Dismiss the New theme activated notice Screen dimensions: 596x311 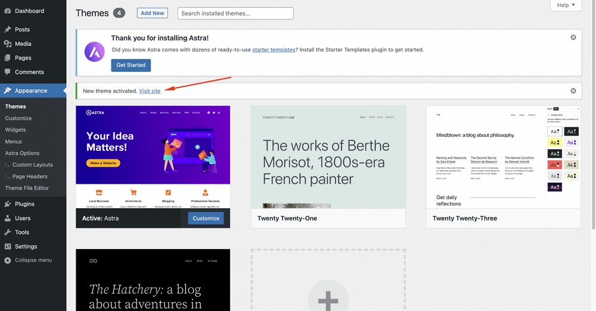573,91
